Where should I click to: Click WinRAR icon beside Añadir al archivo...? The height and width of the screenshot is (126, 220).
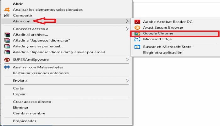tap(7, 35)
